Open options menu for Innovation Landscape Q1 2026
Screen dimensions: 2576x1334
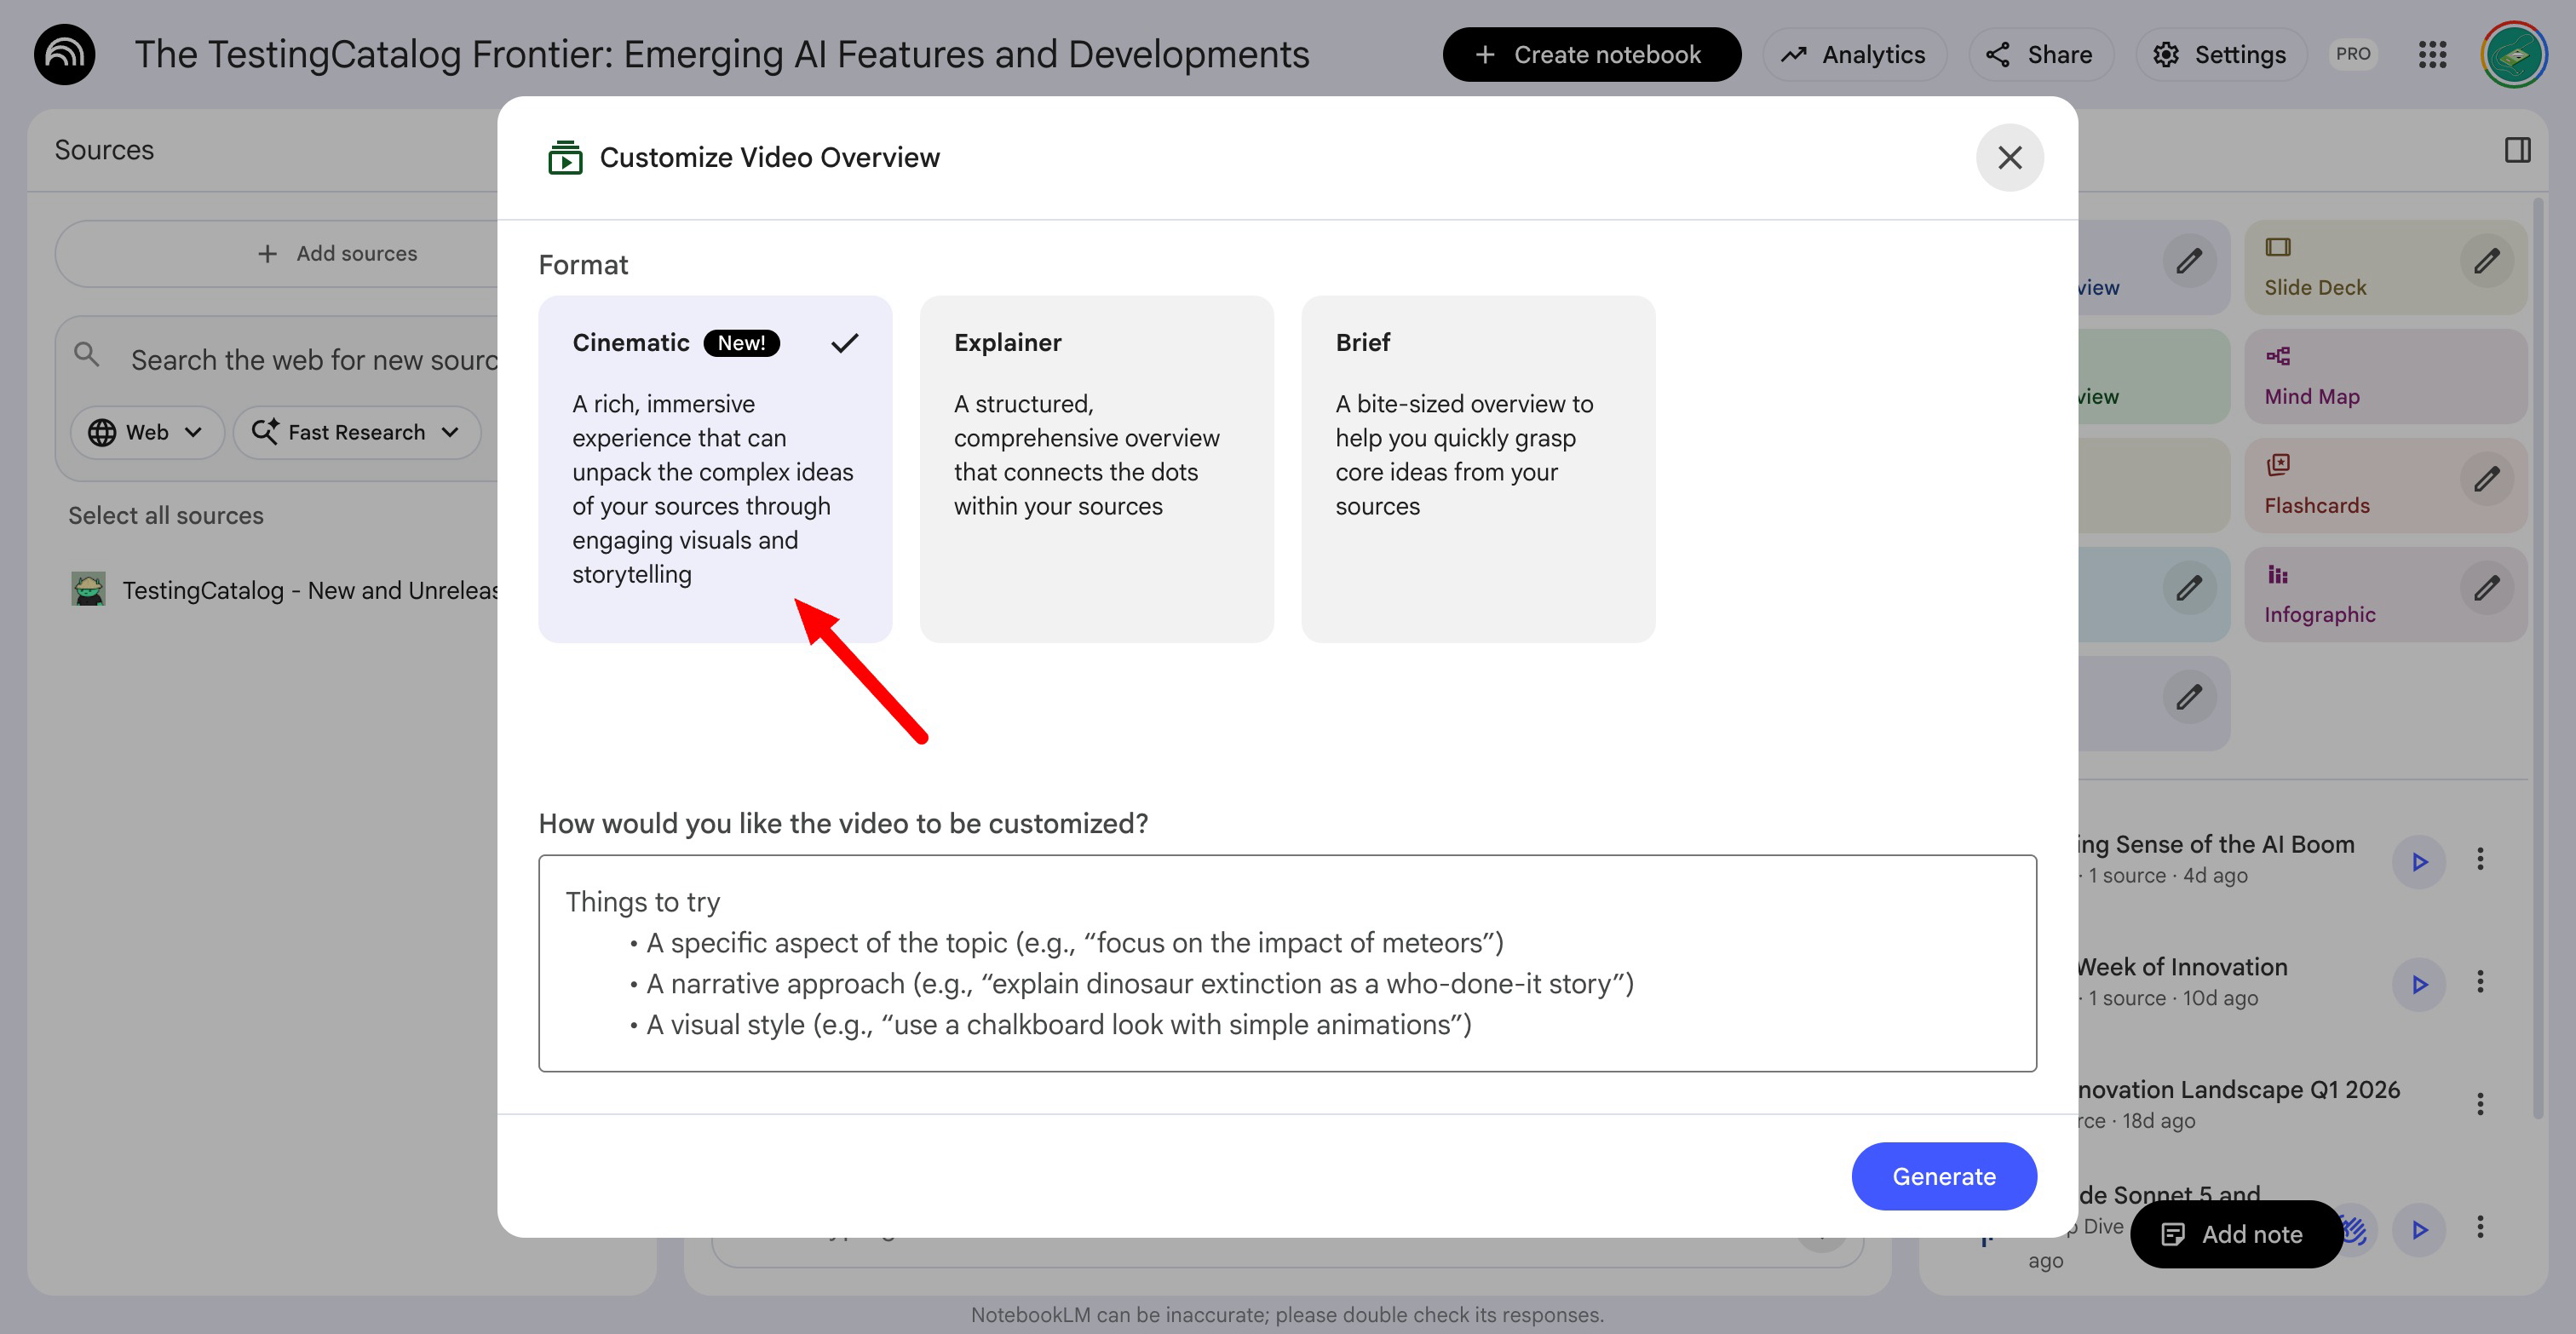(x=2479, y=1104)
